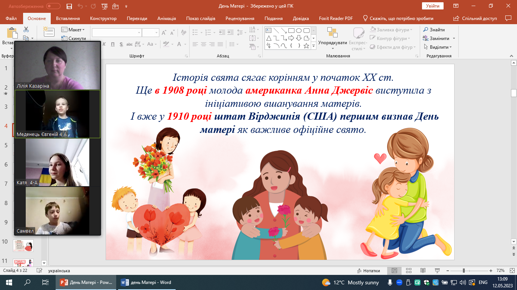Toggle the Нотатки notes pane
Screen dimensions: 517x290
(x=369, y=271)
